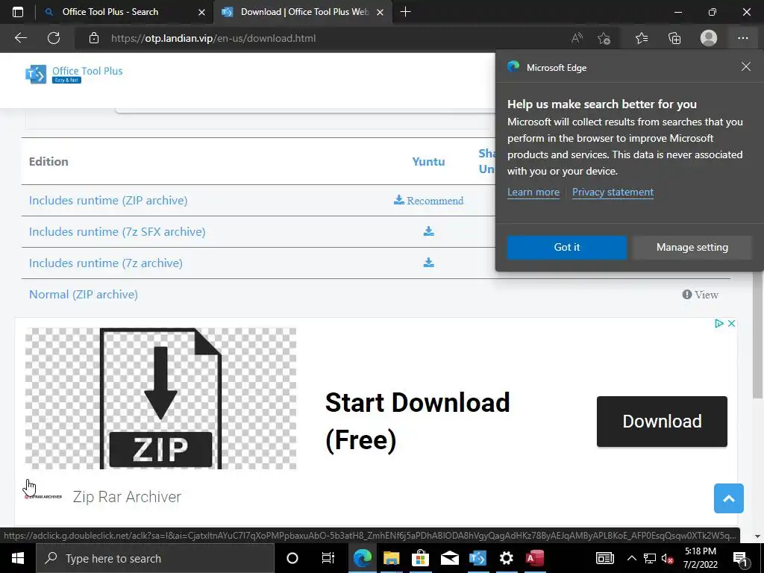This screenshot has height=573, width=764.
Task: Download 7z archive via Yuntu
Action: [x=428, y=263]
